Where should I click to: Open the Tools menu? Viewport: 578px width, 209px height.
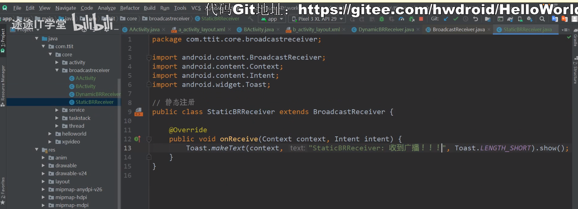point(180,8)
